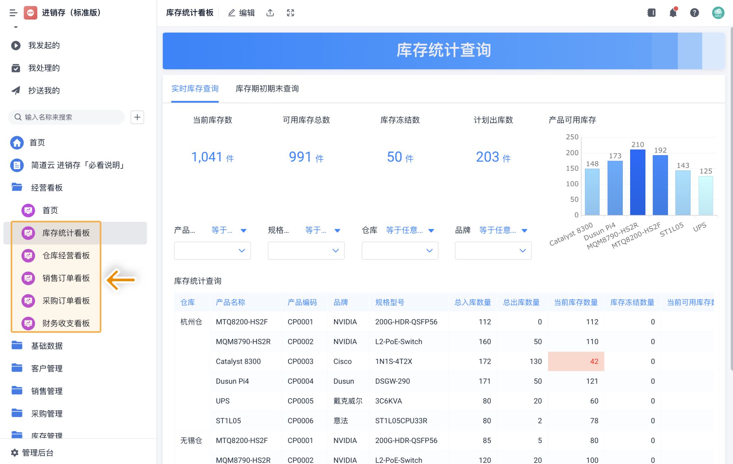Click the help question mark icon
This screenshot has width=733, height=464.
point(694,13)
